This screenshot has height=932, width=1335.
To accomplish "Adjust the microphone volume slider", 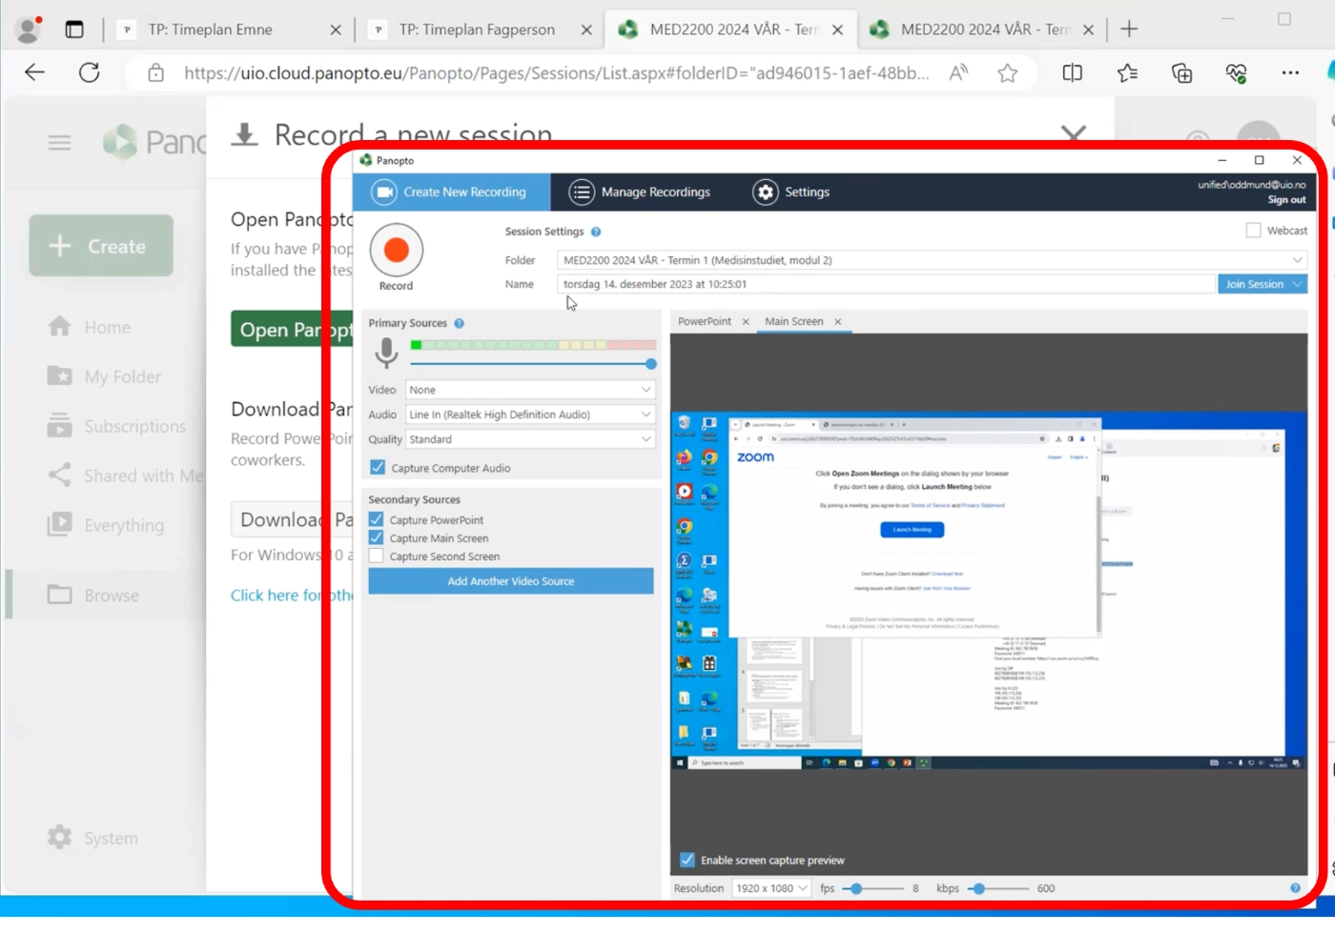I will [x=650, y=364].
